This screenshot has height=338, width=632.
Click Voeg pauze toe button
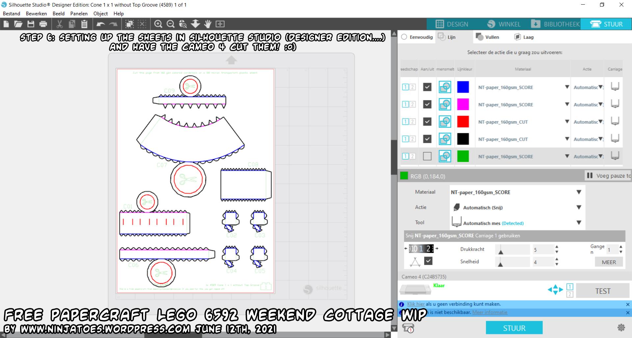click(608, 176)
